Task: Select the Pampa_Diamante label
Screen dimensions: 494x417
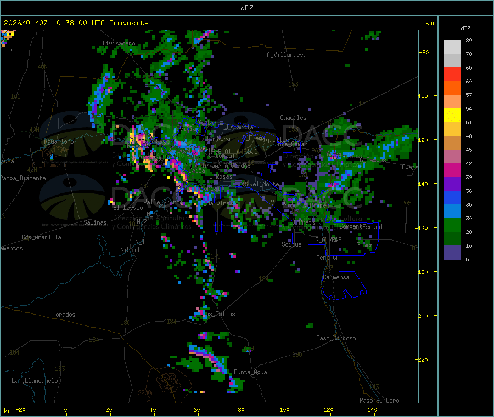Action: 23,178
